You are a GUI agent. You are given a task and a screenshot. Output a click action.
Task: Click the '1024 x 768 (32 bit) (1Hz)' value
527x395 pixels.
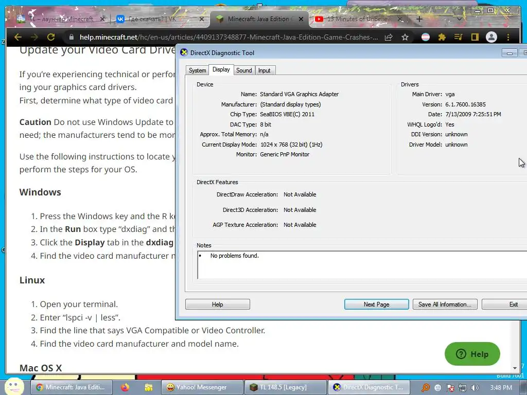click(291, 145)
